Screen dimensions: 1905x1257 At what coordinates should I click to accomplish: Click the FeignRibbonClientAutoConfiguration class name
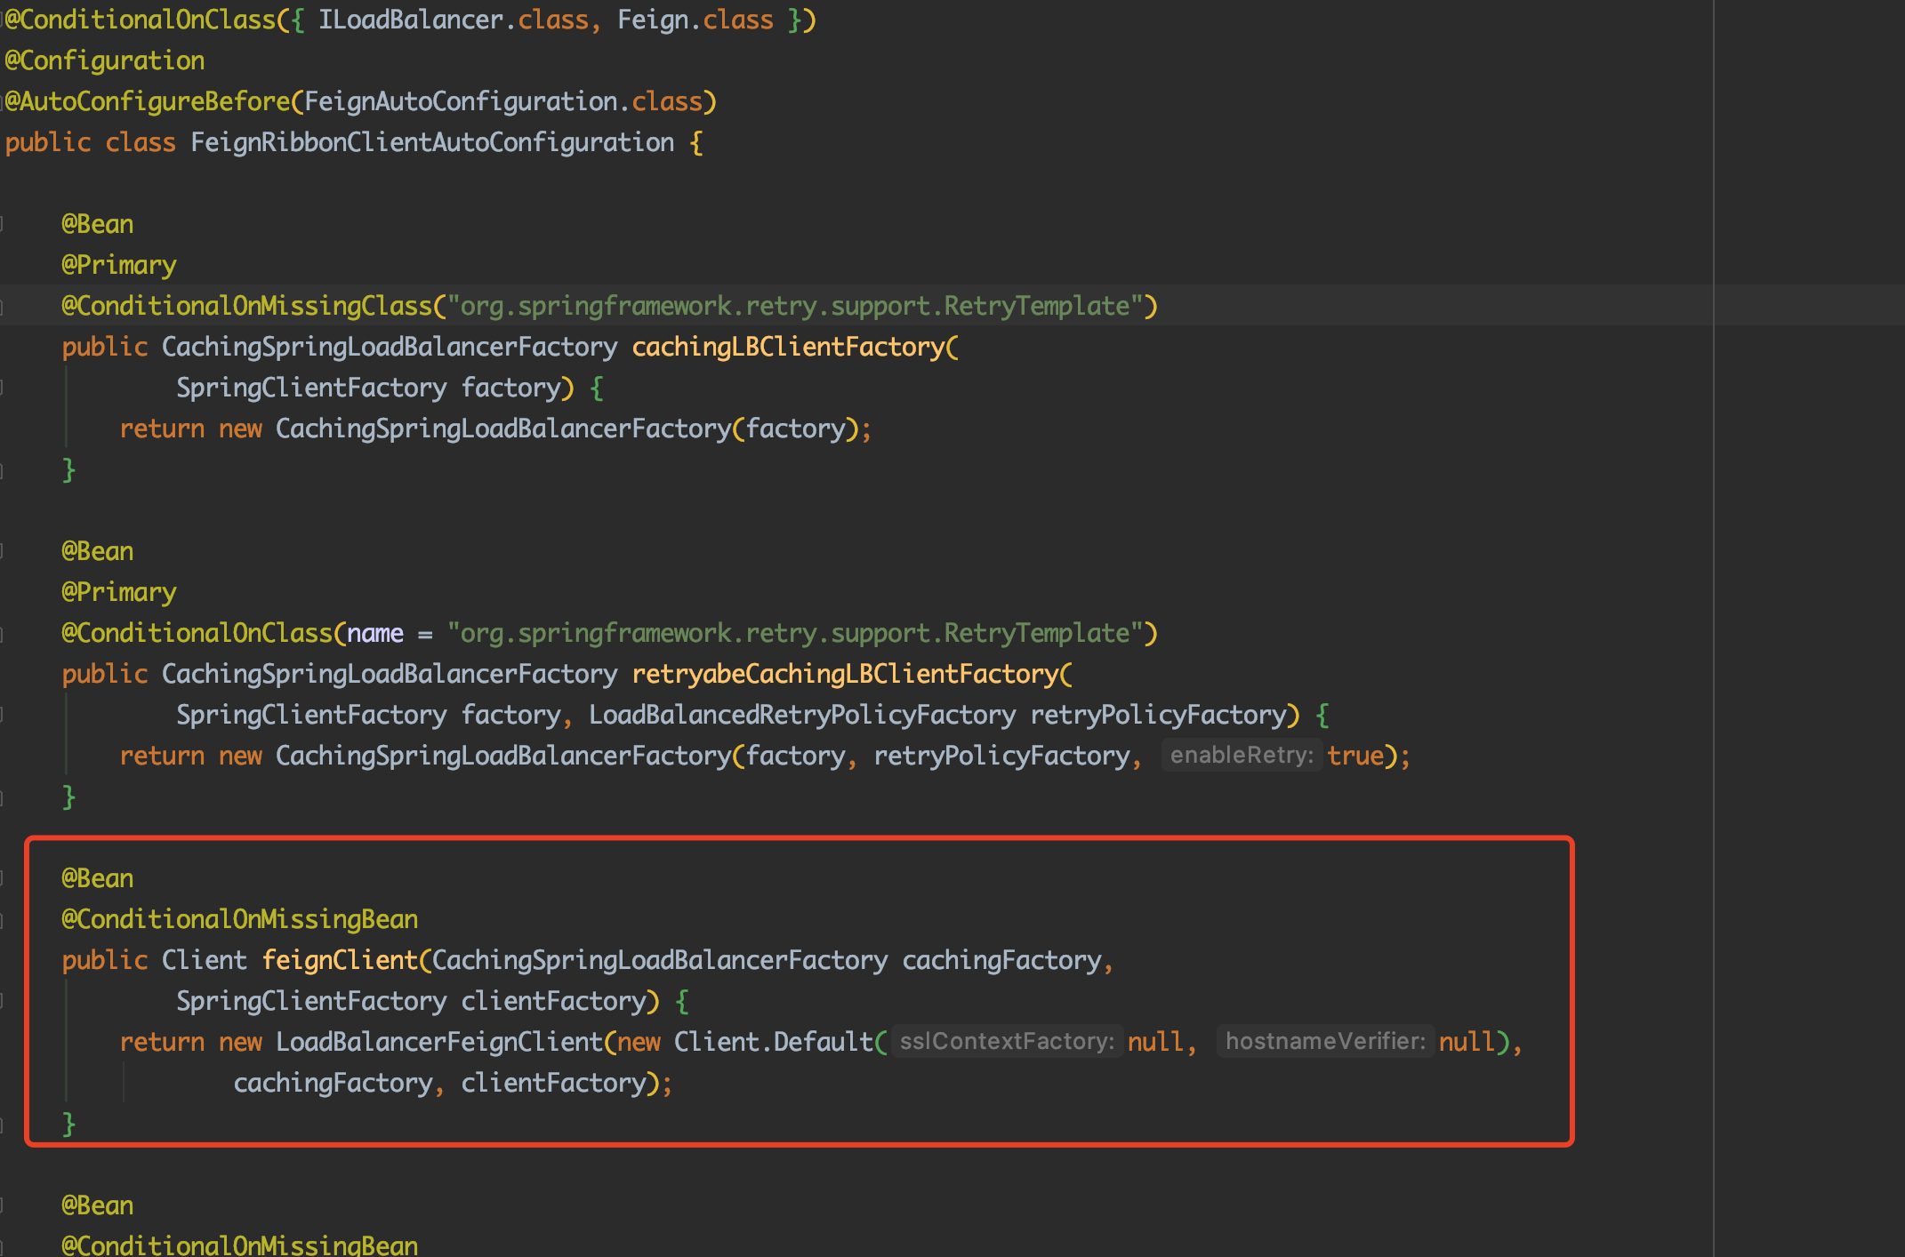432,142
